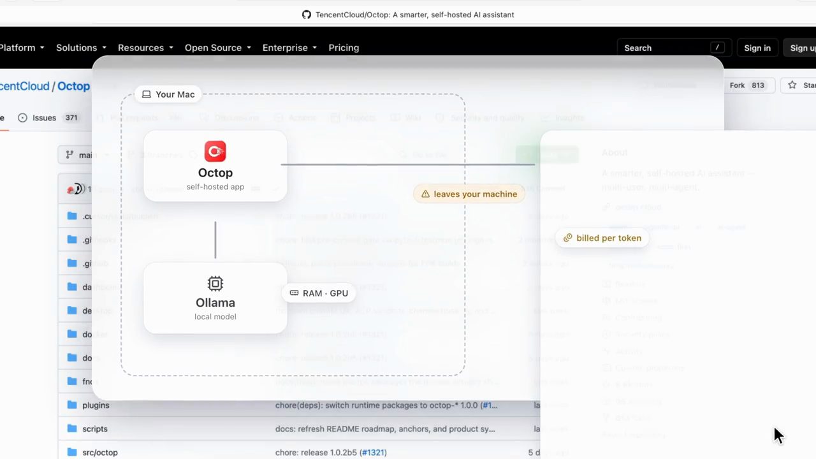This screenshot has height=459, width=816.
Task: Expand the Platform menu
Action: tap(22, 48)
